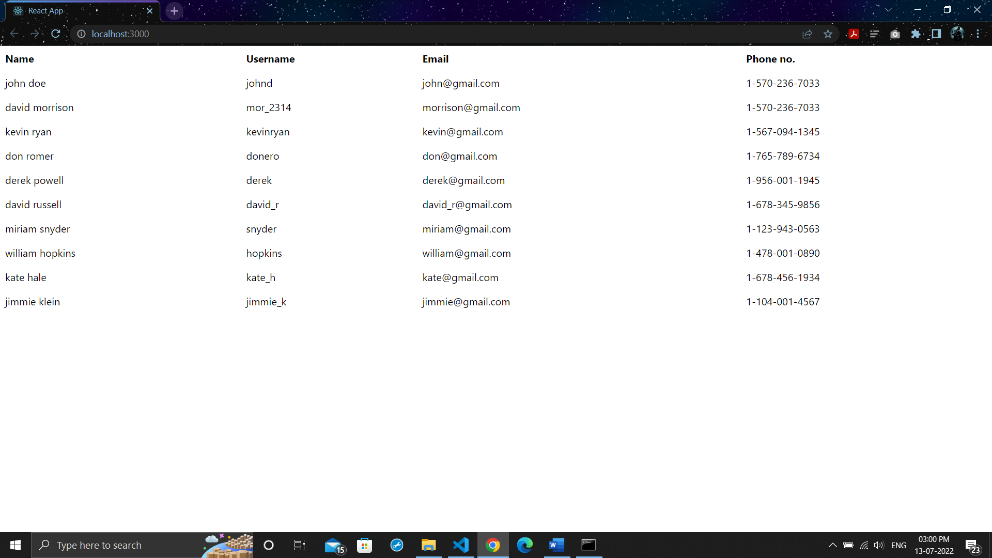Viewport: 992px width, 558px height.
Task: Show hidden system tray icons
Action: coord(832,545)
